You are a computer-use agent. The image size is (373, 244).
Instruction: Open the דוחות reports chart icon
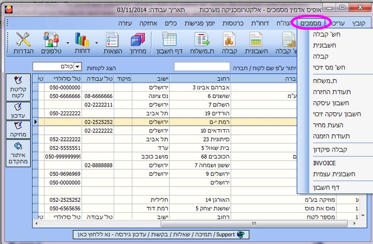82,43
